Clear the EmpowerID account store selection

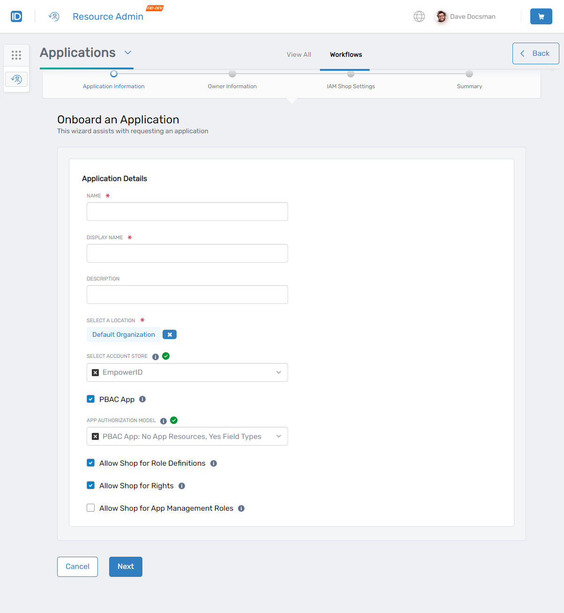[95, 372]
